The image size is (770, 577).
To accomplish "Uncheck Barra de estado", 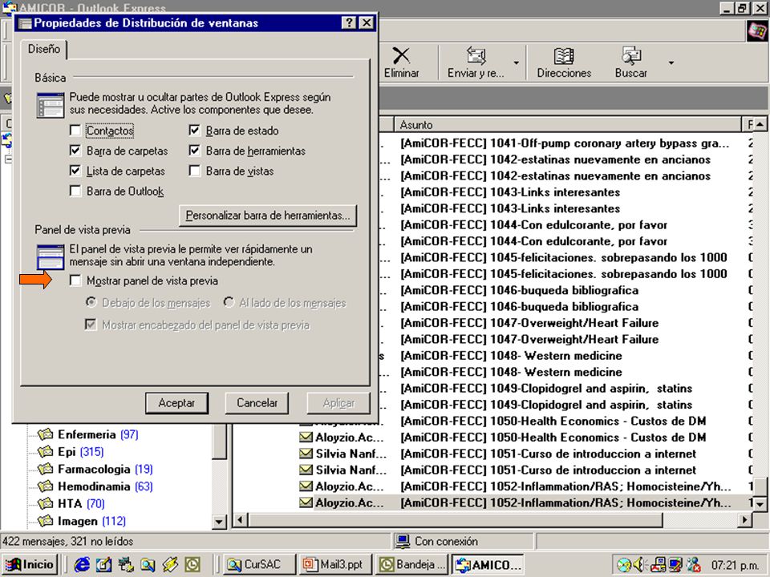I will tap(194, 130).
